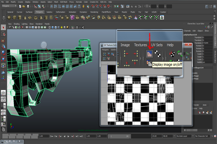Toggle use all lights yellow bulb
The image size is (217, 144).
click(61, 27)
